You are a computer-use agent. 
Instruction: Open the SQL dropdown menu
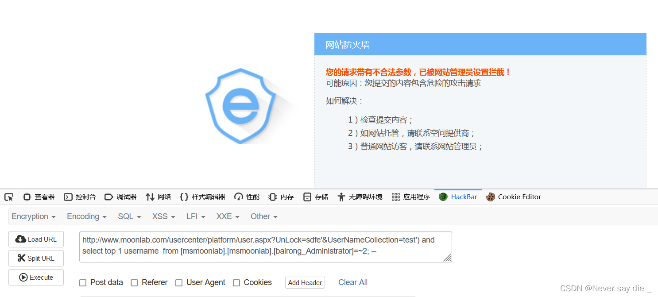(x=129, y=216)
